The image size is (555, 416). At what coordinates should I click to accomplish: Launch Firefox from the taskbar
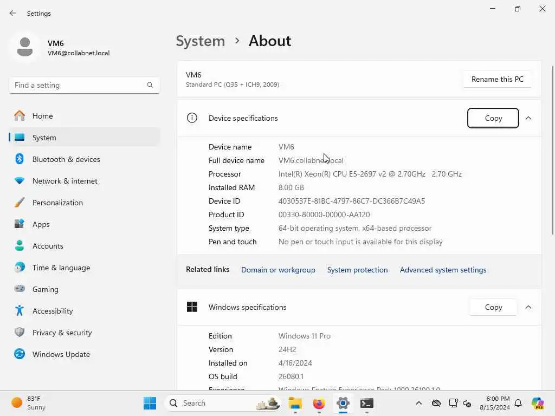coord(319,403)
